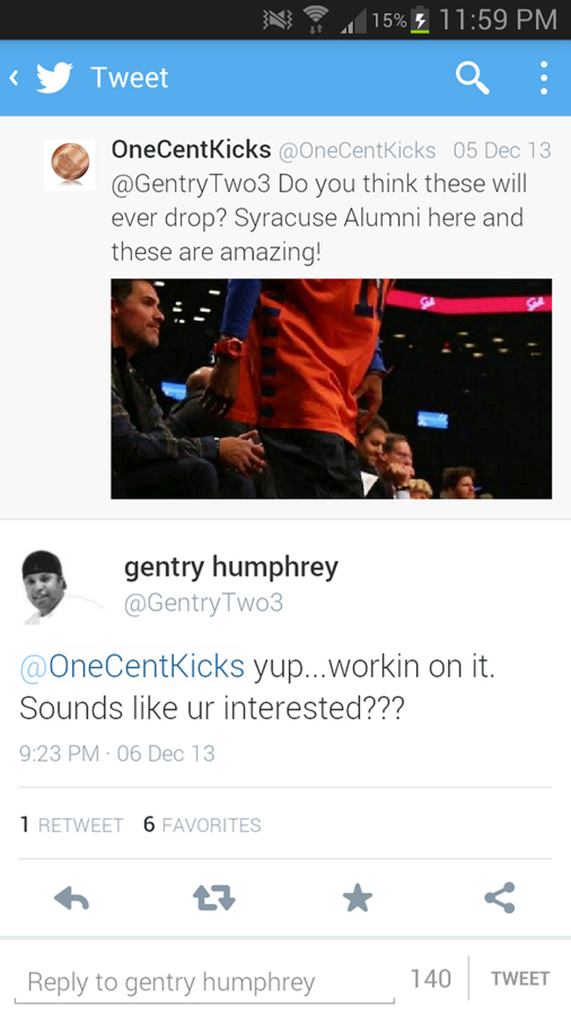The image size is (571, 1016).
Task: Open the three-dot overflow menu
Action: tap(544, 78)
